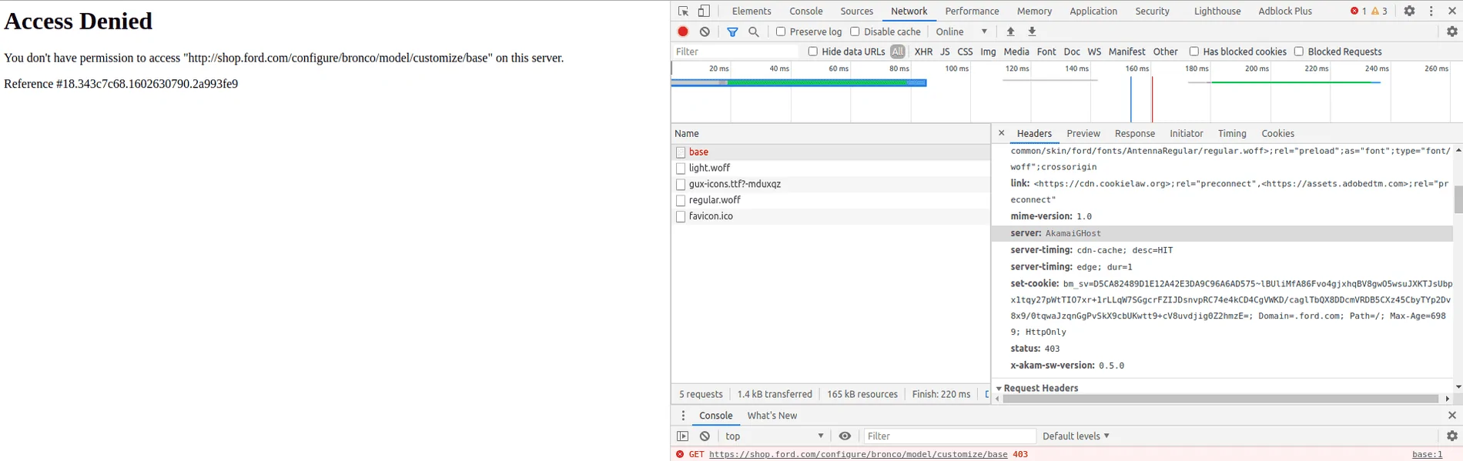The width and height of the screenshot is (1463, 461).
Task: Select the server: AkamaiGHost header row
Action: click(1221, 233)
